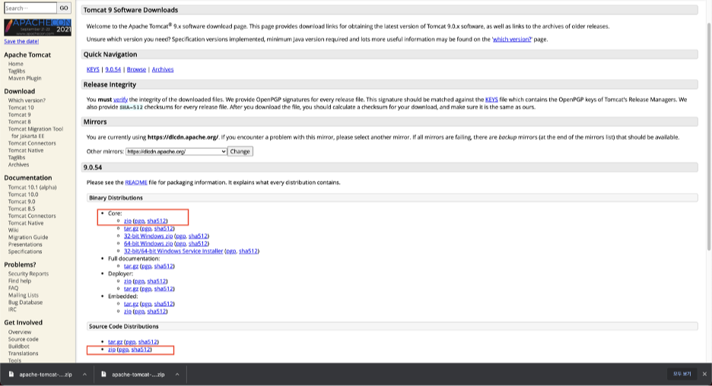Image resolution: width=712 pixels, height=386 pixels.
Task: Download Full documentation tar.gz
Action: click(x=132, y=266)
